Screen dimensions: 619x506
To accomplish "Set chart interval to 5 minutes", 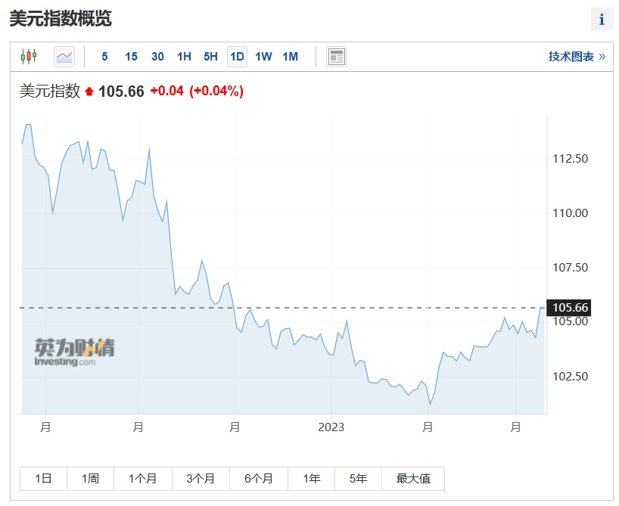I will coord(104,57).
